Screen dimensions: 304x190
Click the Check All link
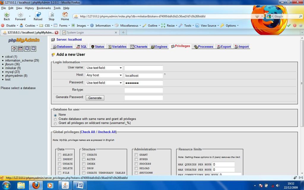click(x=88, y=132)
